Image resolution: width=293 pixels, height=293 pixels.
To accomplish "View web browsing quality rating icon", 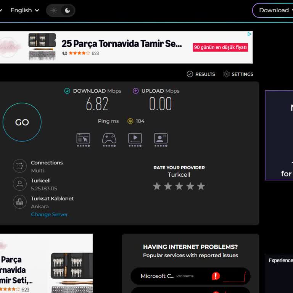I will [x=83, y=140].
